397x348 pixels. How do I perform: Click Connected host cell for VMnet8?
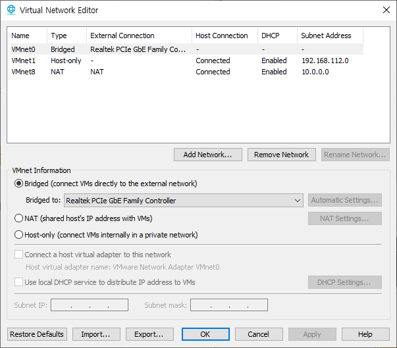pyautogui.click(x=213, y=72)
